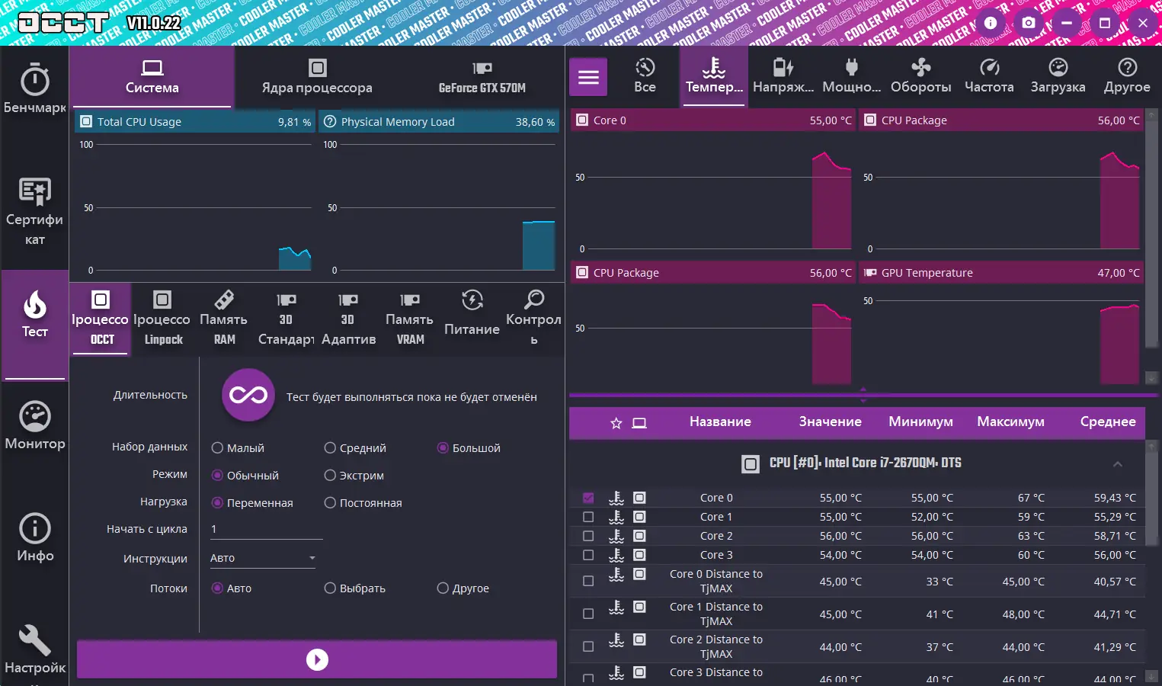Viewport: 1162px width, 686px height.
Task: Start the test with the play button
Action: click(317, 659)
